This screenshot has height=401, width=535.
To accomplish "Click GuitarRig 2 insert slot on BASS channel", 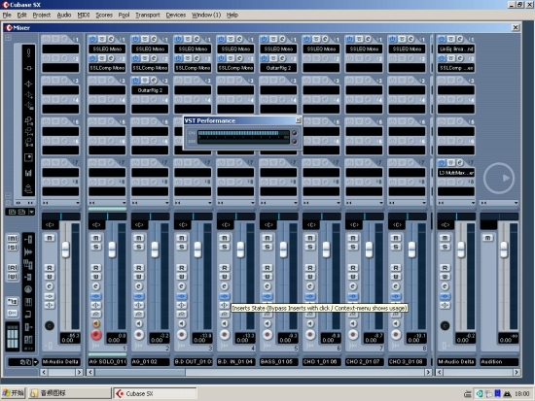I will pos(278,68).
